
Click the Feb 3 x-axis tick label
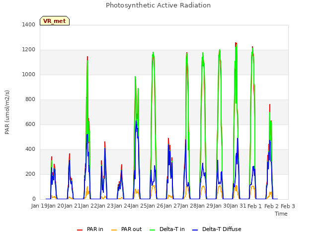point(288,206)
